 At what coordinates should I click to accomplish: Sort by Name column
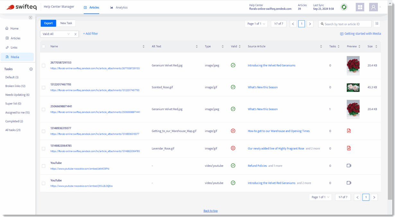(x=144, y=46)
